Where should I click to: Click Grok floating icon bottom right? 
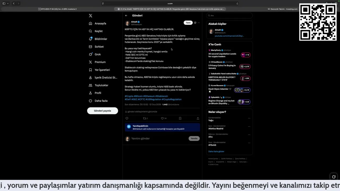(x=334, y=177)
